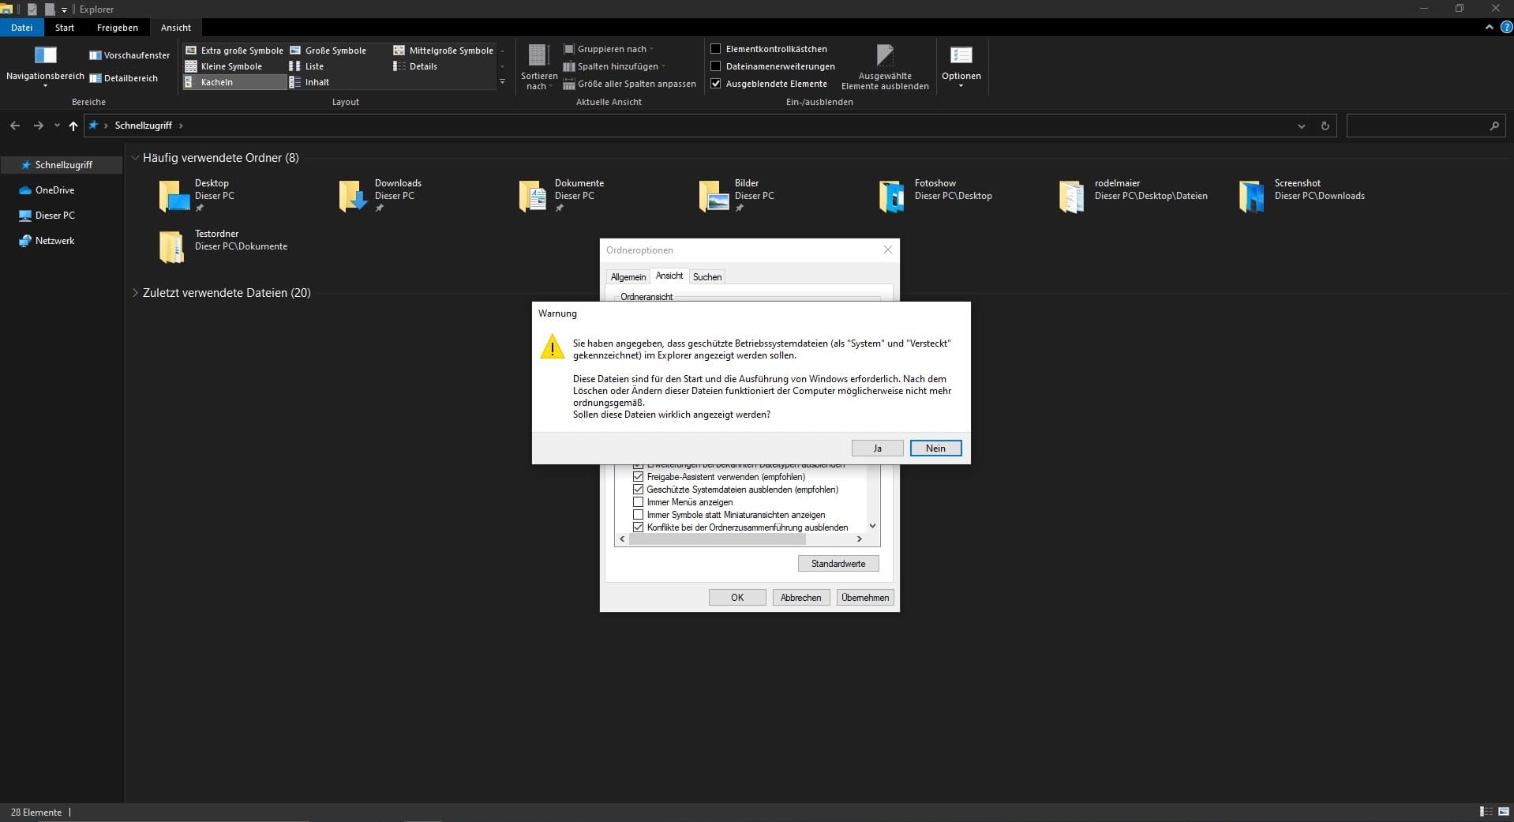1514x822 pixels.
Task: Choose the Inhalt layout
Action: [309, 82]
